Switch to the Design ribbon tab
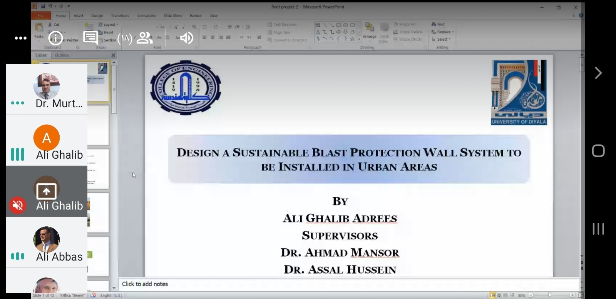616x299 pixels. tap(97, 16)
